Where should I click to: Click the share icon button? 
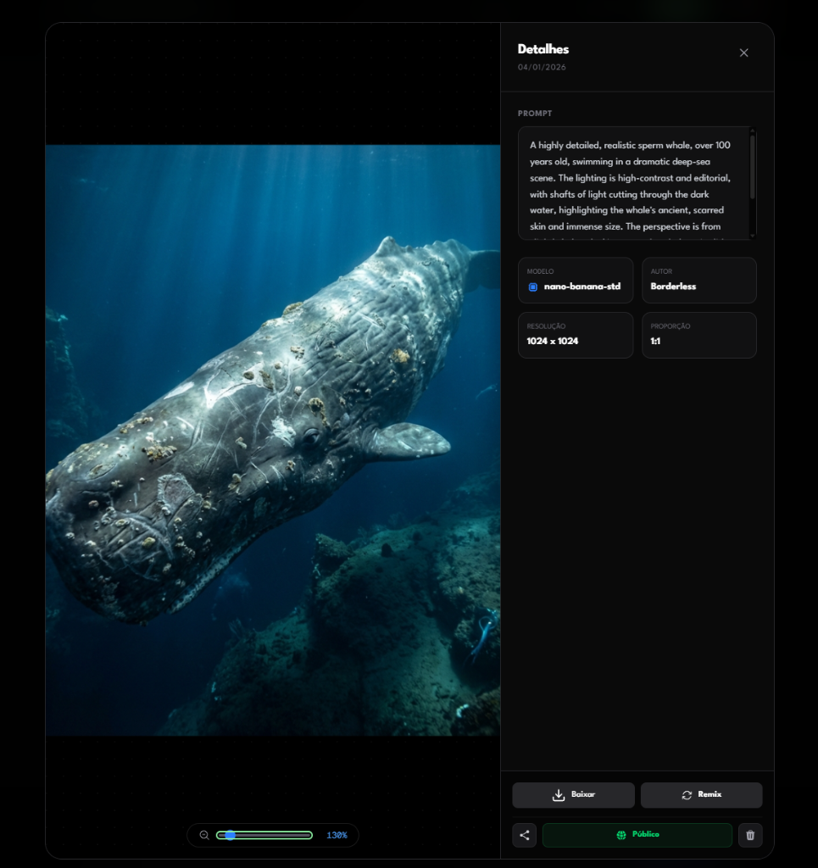coord(524,835)
